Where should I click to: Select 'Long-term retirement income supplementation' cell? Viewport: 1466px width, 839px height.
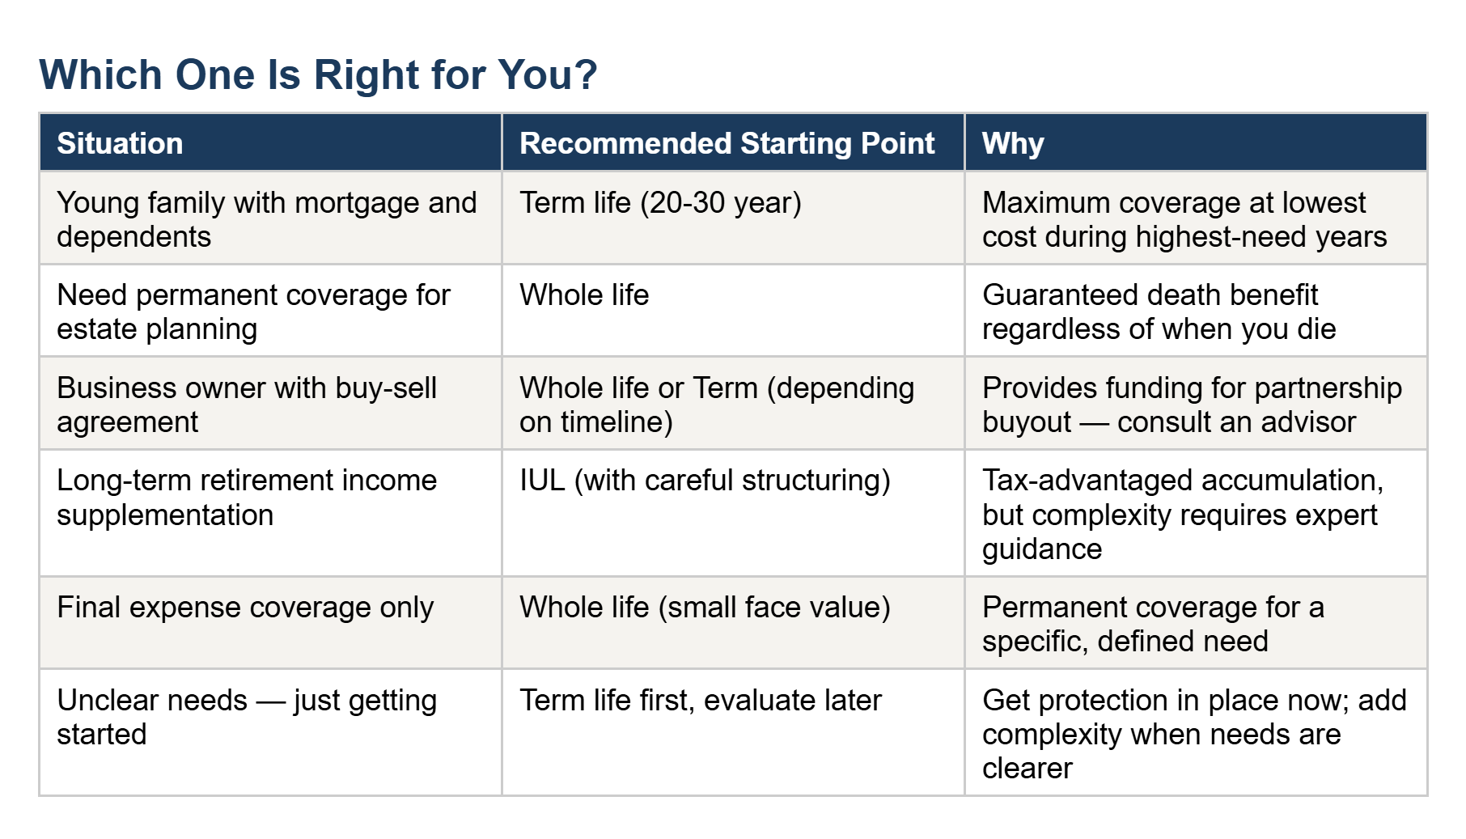coord(270,514)
